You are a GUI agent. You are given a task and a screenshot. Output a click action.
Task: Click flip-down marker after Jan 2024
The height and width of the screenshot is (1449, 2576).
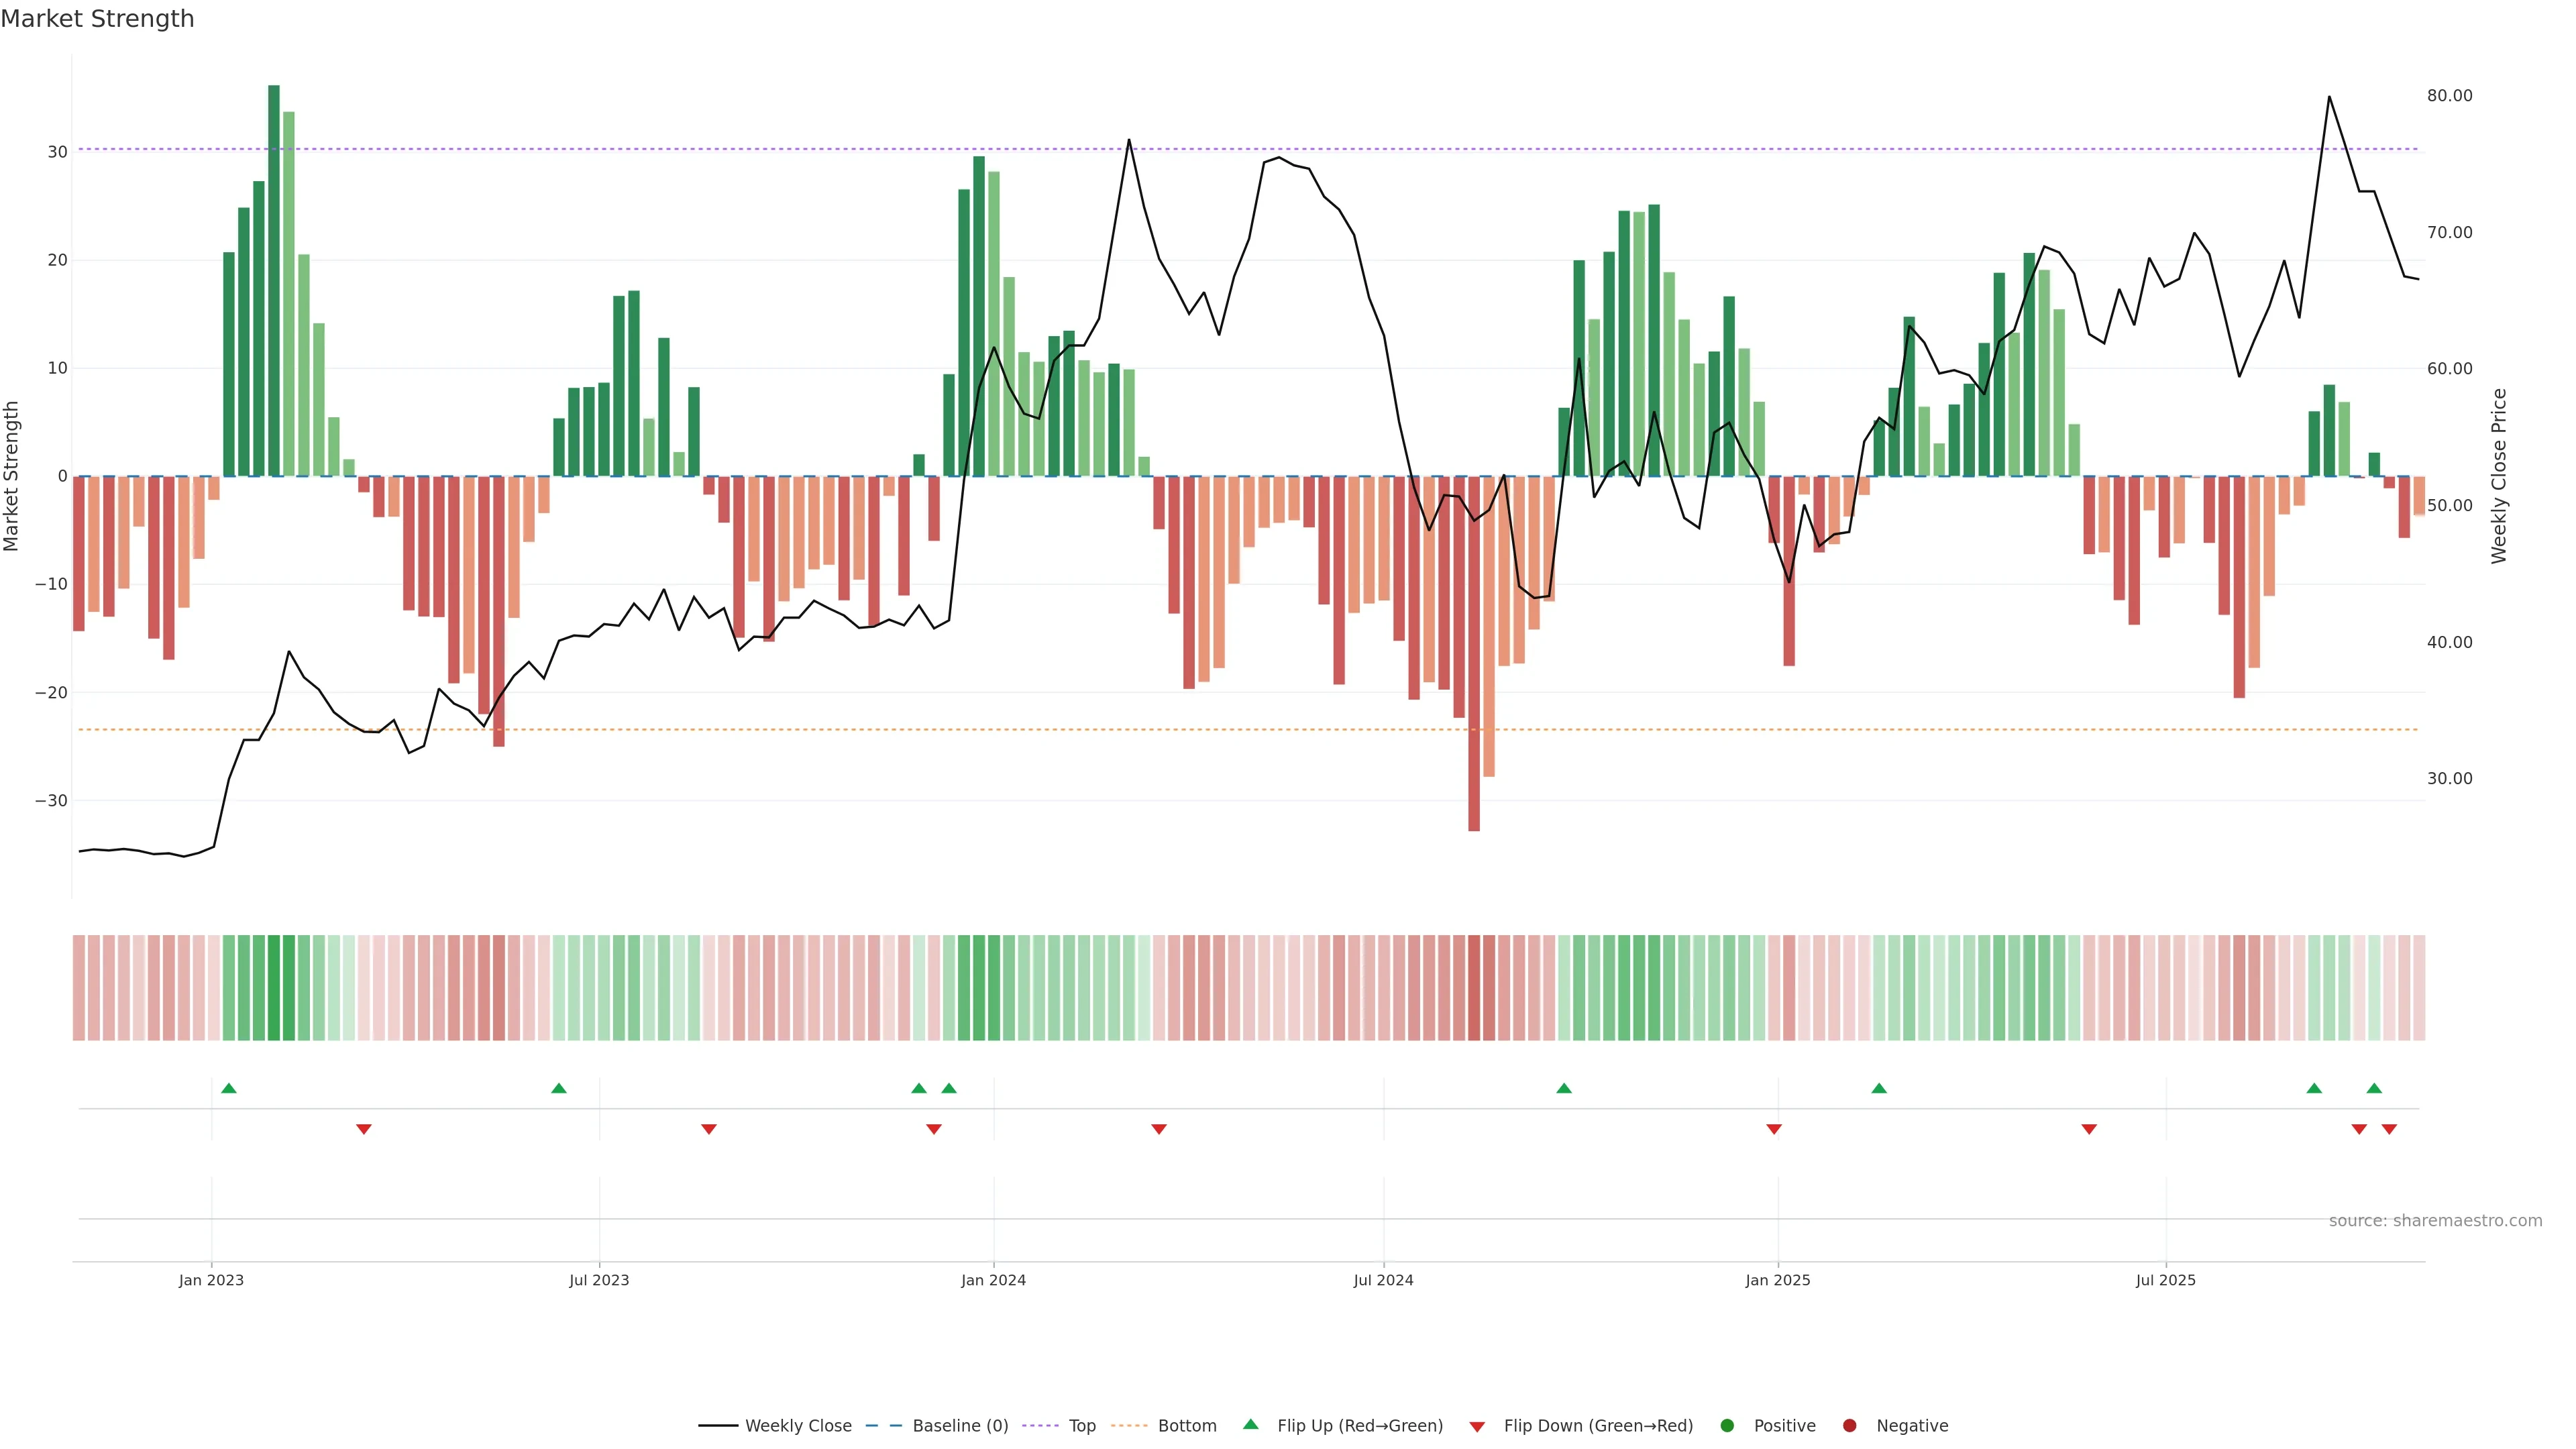coord(1159,1129)
